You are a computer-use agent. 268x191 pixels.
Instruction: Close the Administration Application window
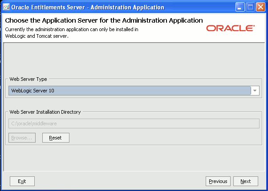tap(260, 7)
